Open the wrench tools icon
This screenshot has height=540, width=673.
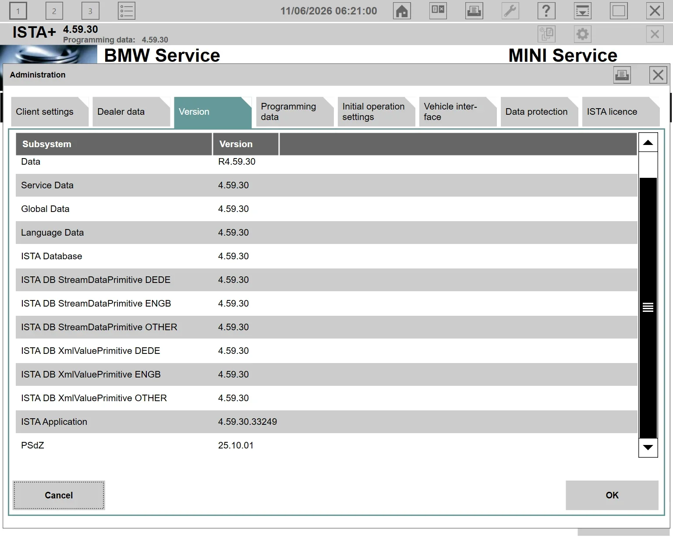510,11
